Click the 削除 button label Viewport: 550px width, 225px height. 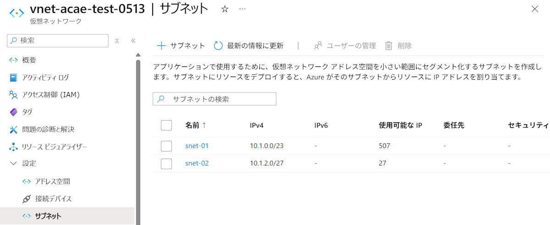pos(405,45)
